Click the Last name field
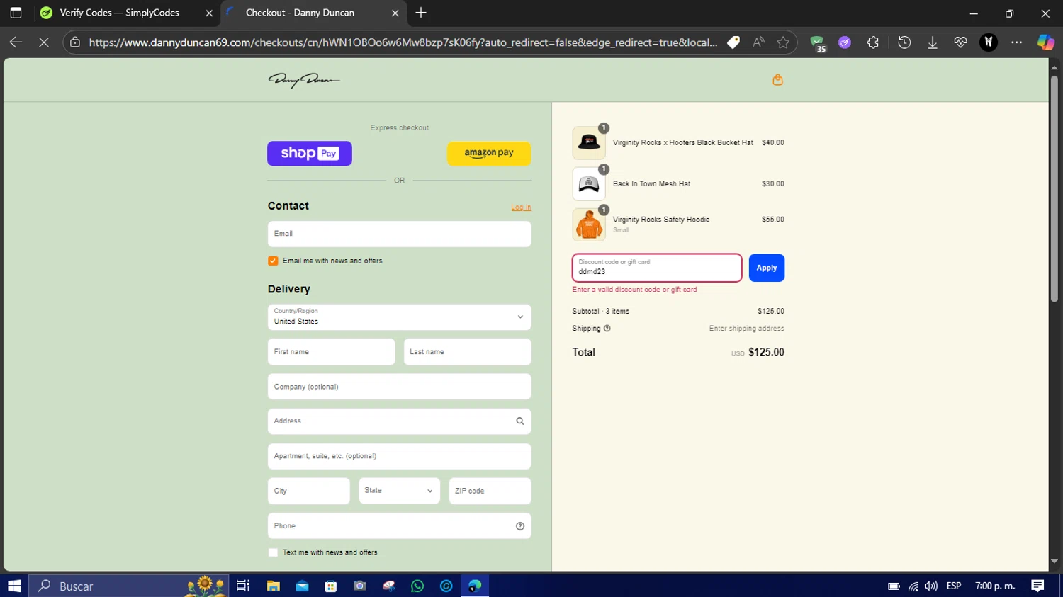This screenshot has height=597, width=1063. click(468, 352)
